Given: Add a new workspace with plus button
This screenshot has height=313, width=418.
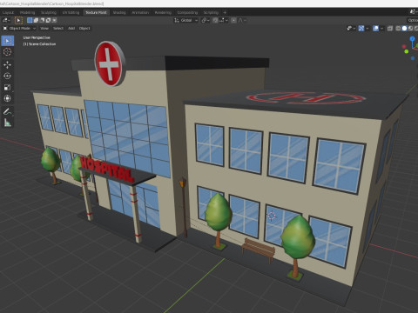Looking at the screenshot, I should point(225,12).
